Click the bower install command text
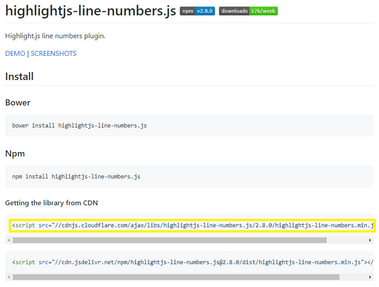The height and width of the screenshot is (287, 379). coord(80,126)
